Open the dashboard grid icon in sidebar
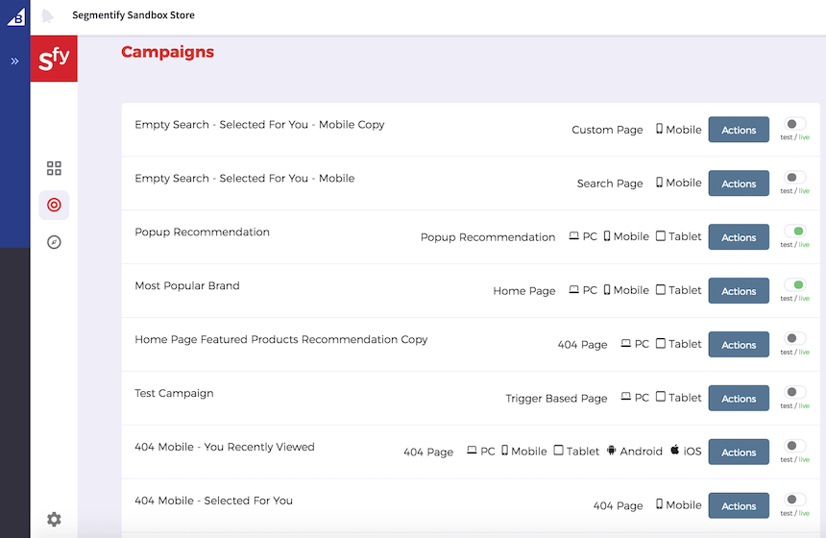The height and width of the screenshot is (538, 826). pyautogui.click(x=54, y=168)
